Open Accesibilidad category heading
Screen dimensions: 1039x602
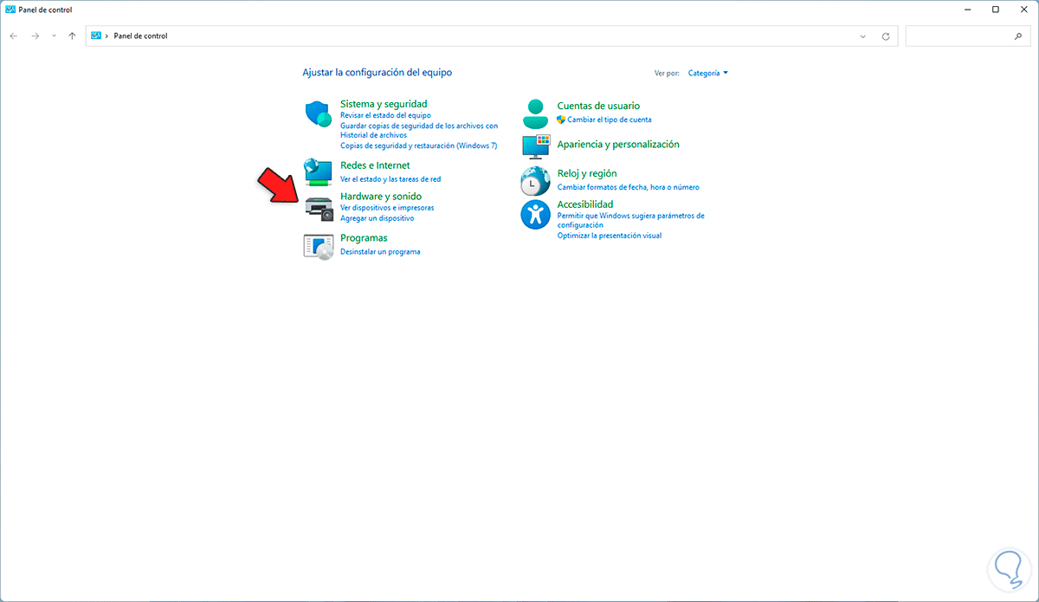coord(585,204)
